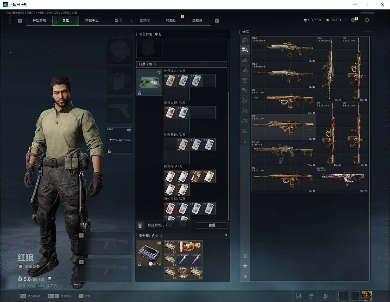Select the M2 injector item in safe box
Screen dimensions: 390x302
(x=183, y=260)
